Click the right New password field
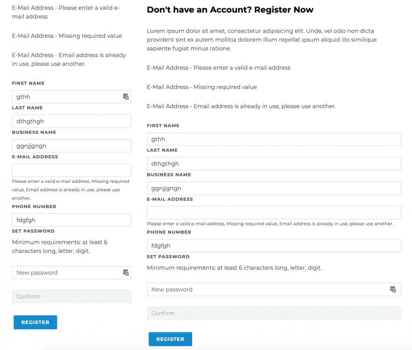Image resolution: width=412 pixels, height=350 pixels. tap(266, 289)
